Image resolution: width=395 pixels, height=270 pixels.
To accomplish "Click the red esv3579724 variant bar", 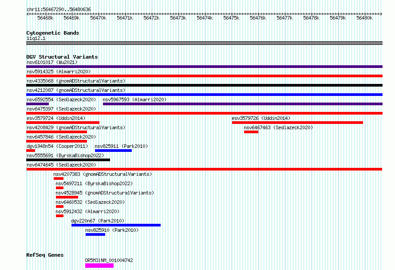I will click(x=63, y=123).
